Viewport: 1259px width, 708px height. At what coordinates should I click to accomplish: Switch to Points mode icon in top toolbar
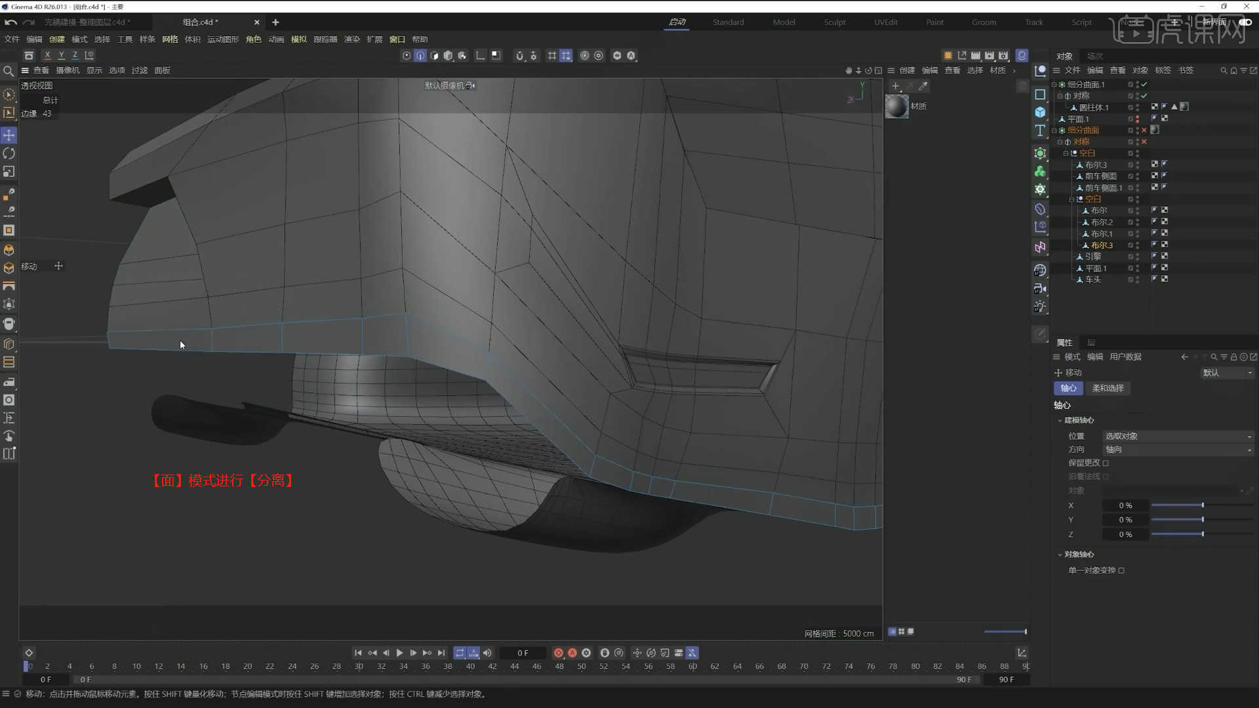[x=407, y=56]
